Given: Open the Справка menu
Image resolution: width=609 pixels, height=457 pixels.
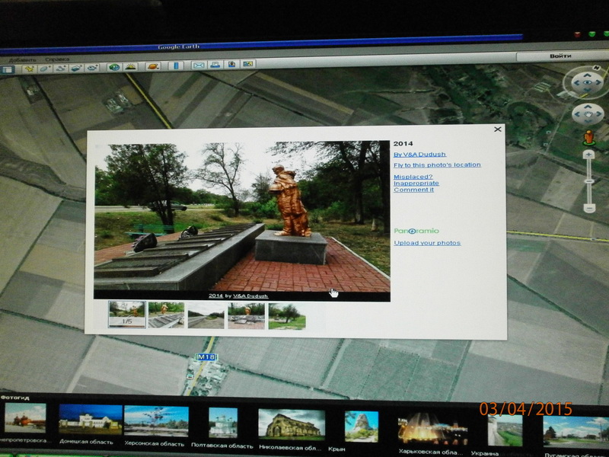Looking at the screenshot, I should 57,59.
